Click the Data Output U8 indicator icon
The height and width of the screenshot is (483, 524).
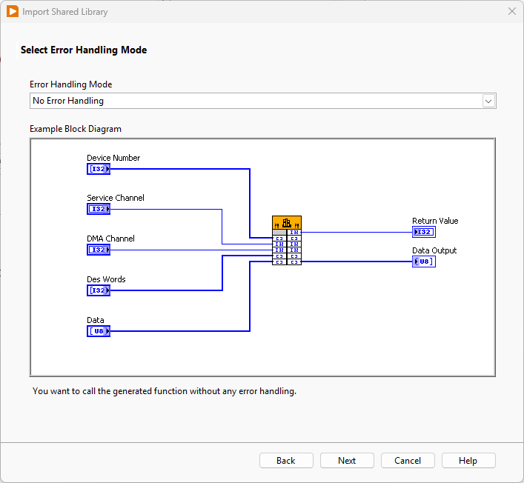pos(424,262)
